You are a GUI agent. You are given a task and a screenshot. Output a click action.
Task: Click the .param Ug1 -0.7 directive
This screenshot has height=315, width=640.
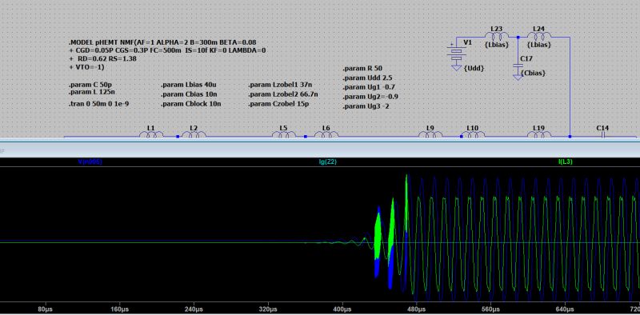pyautogui.click(x=369, y=87)
